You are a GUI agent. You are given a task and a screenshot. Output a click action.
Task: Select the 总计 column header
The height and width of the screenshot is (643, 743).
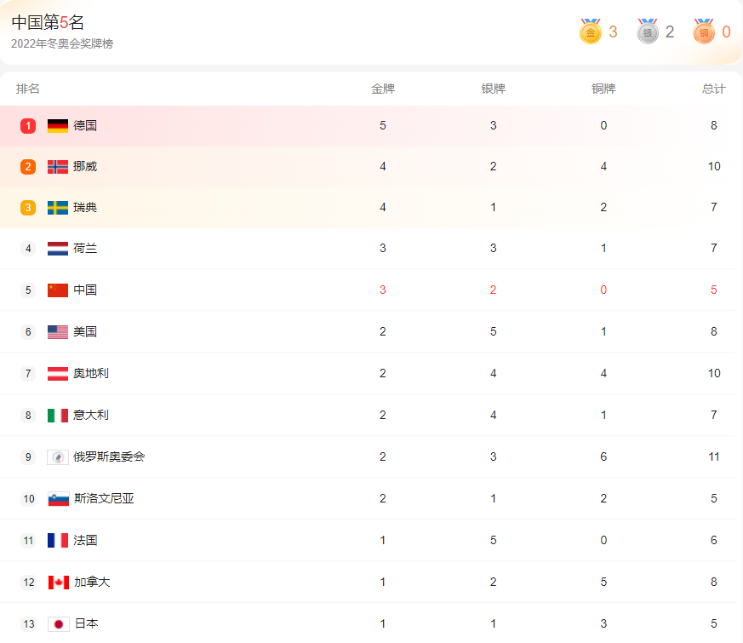click(x=713, y=89)
